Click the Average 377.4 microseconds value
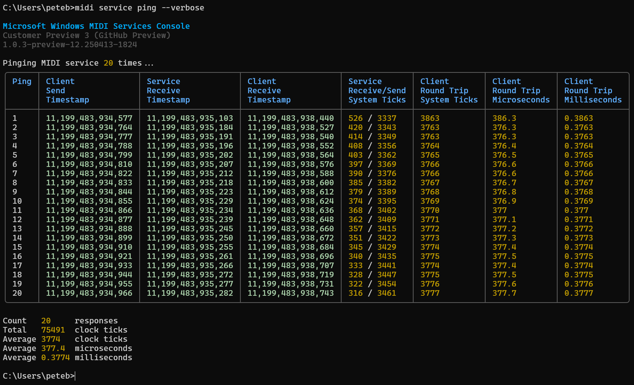 [x=53, y=348]
